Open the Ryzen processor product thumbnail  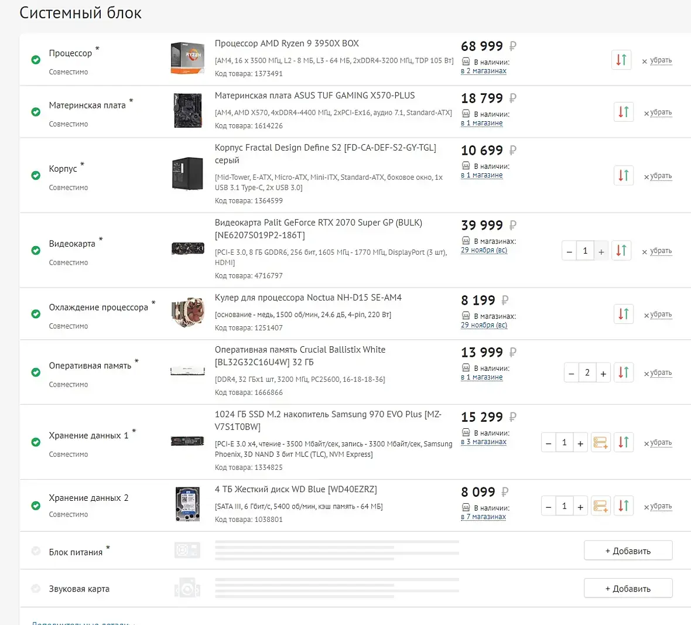(x=187, y=58)
